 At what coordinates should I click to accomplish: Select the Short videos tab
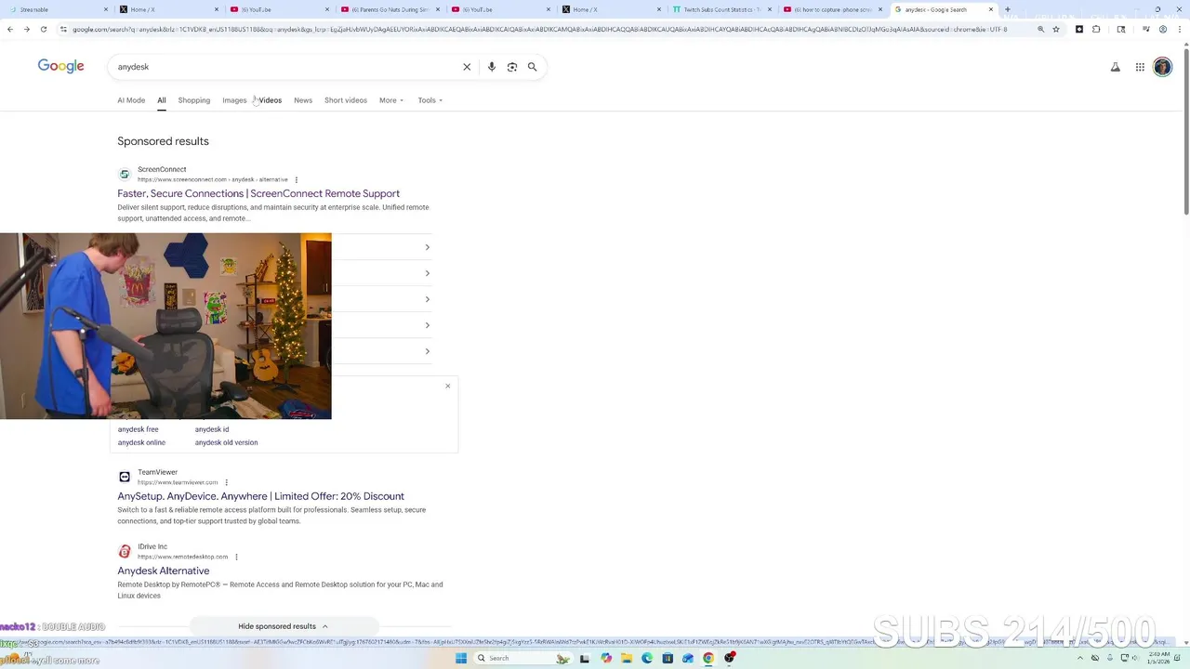pyautogui.click(x=346, y=100)
